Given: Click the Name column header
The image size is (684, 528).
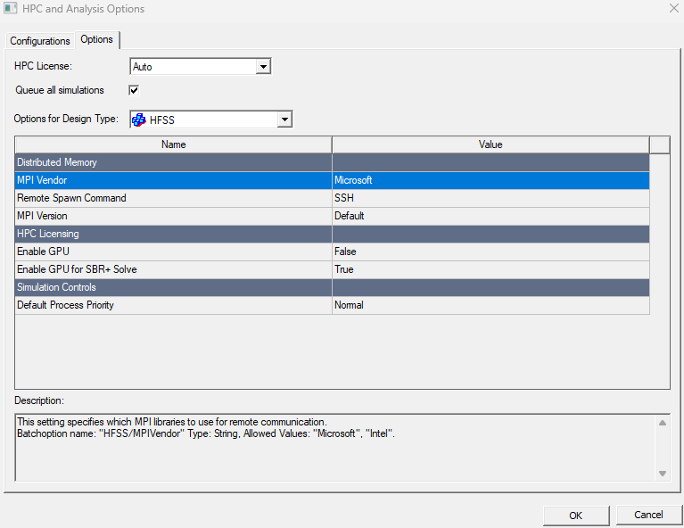Looking at the screenshot, I should click(x=173, y=144).
